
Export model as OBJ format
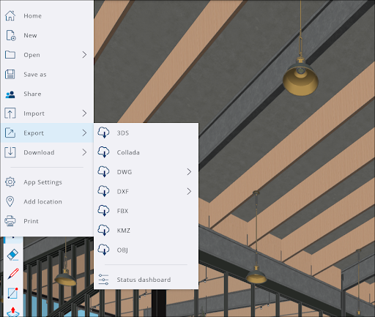tap(146, 250)
